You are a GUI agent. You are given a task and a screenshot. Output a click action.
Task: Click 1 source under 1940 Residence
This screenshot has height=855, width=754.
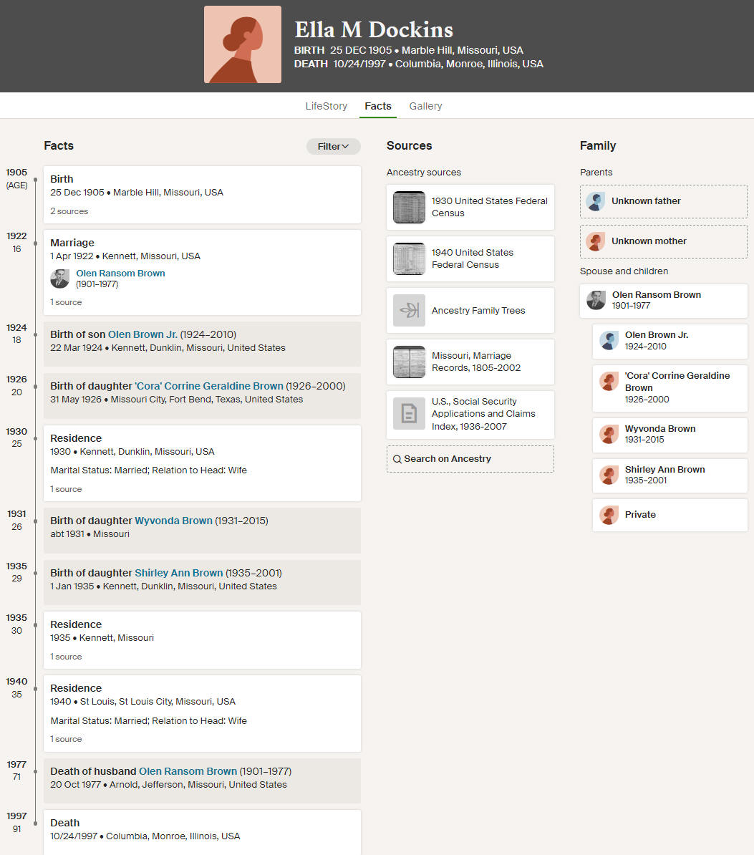[x=66, y=739]
